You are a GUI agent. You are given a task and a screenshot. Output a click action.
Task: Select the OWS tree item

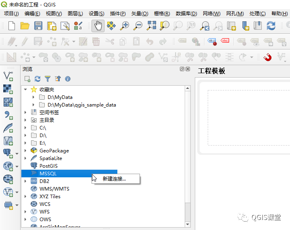45,219
